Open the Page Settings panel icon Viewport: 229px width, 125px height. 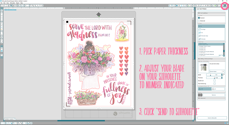click(172, 5)
